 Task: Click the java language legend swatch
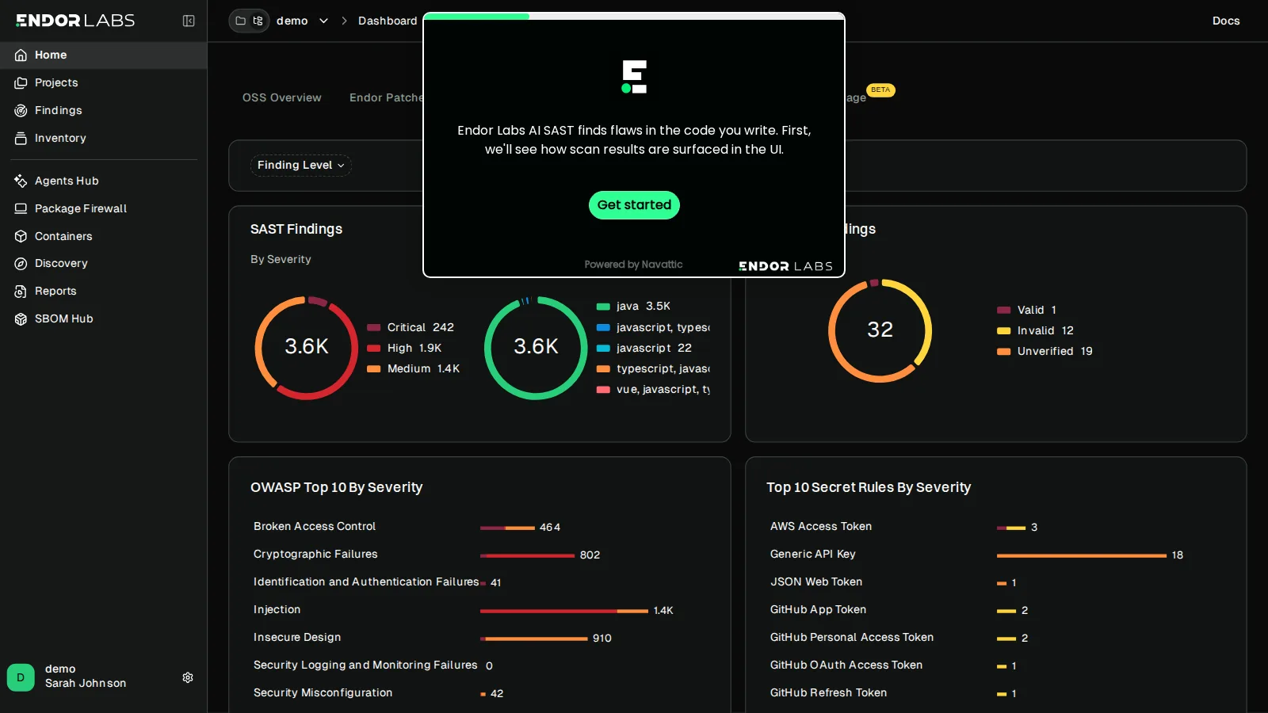[x=603, y=307]
